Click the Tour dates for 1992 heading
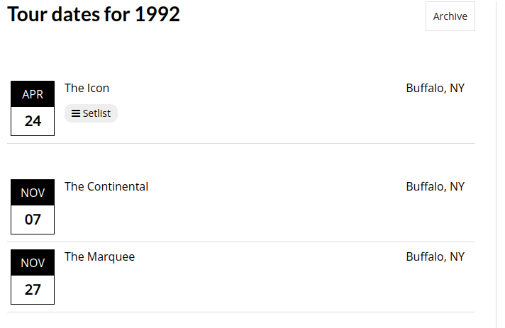The image size is (505, 328). [x=94, y=14]
